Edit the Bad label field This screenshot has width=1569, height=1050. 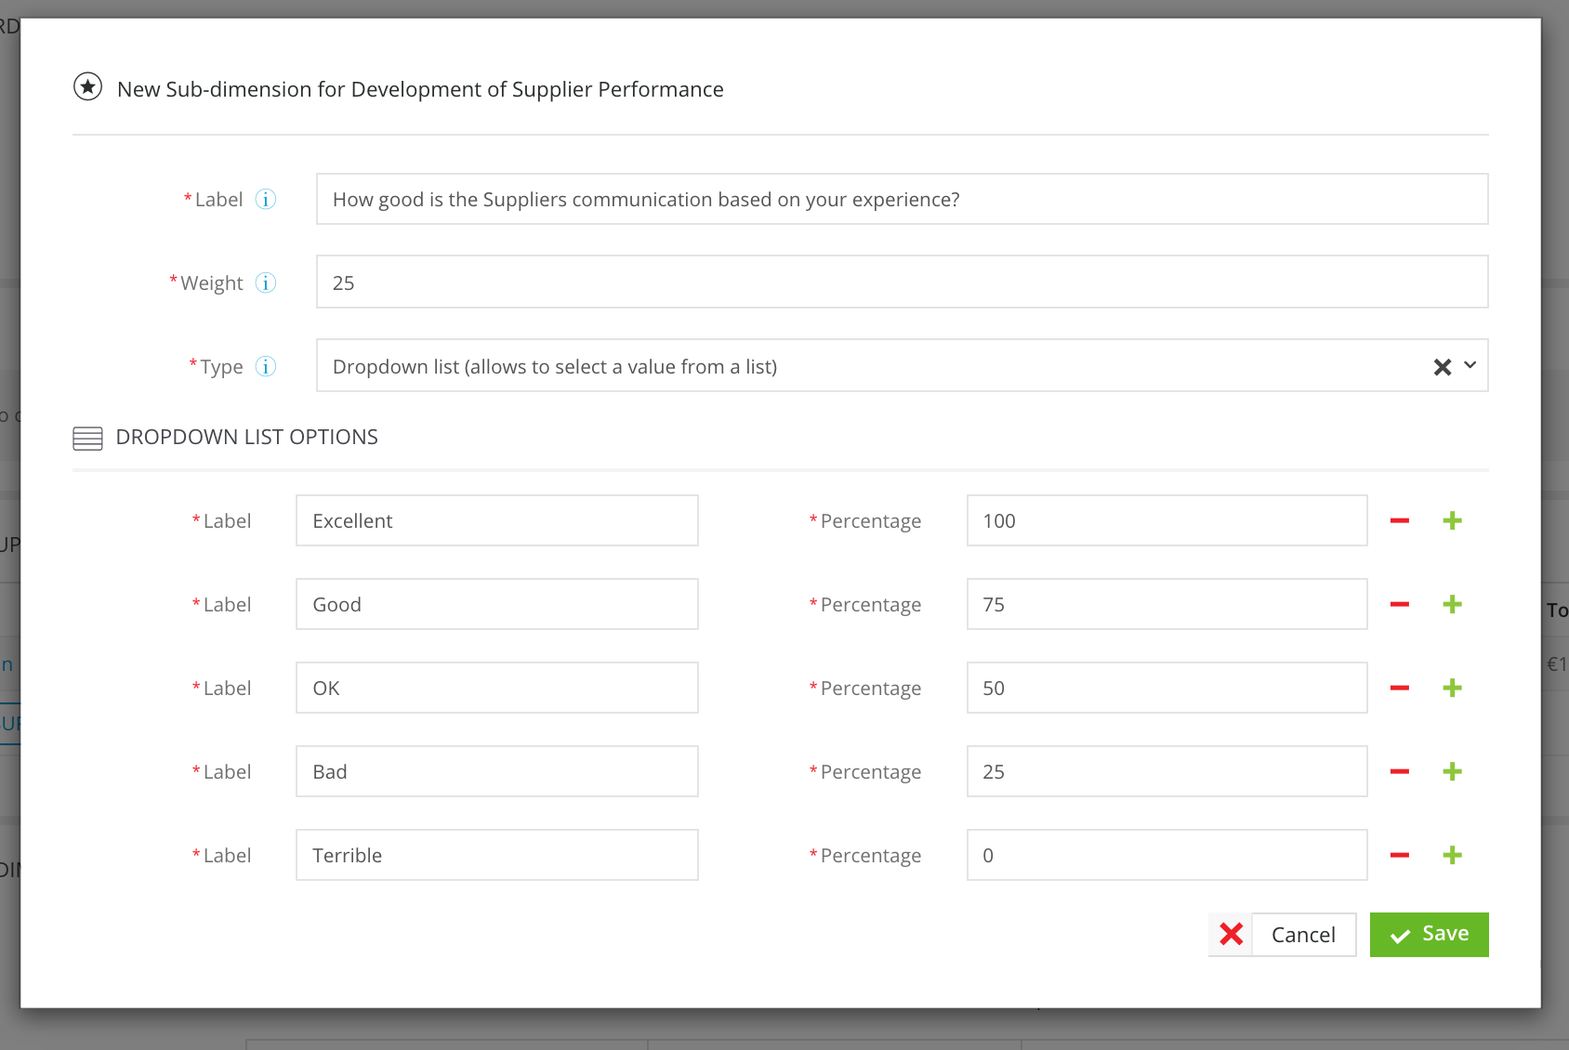coord(497,771)
